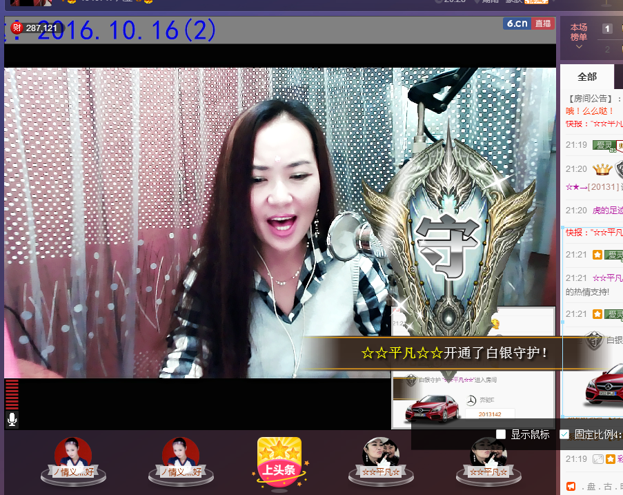623x495 pixels.
Task: Click the 2013142 number under the Mercedes logo
Action: pyautogui.click(x=490, y=414)
